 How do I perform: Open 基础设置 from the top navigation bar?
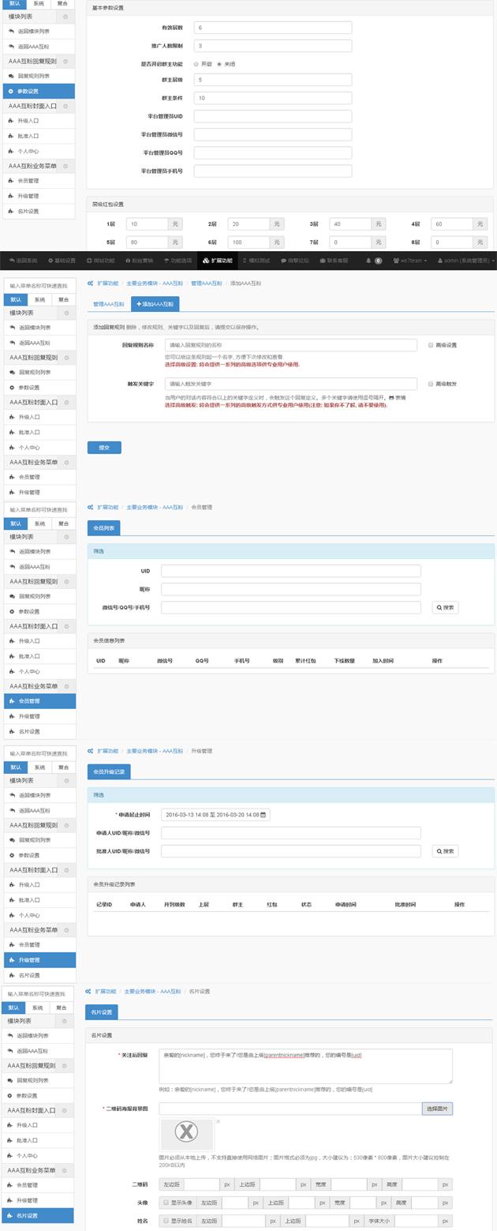(x=62, y=261)
